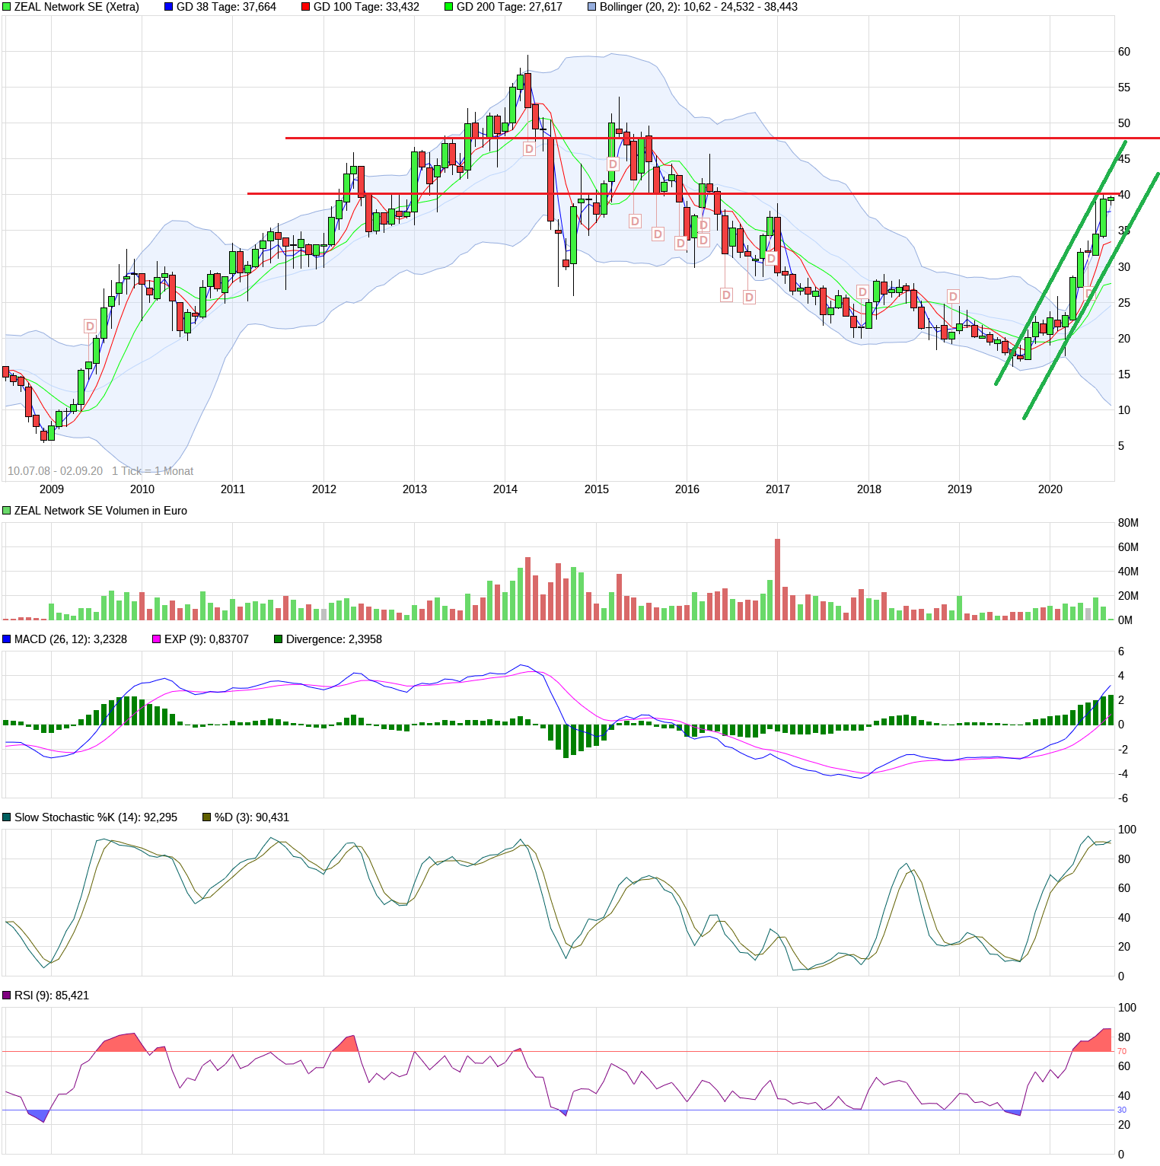Click the green GD 200 Tage legend square

point(449,7)
